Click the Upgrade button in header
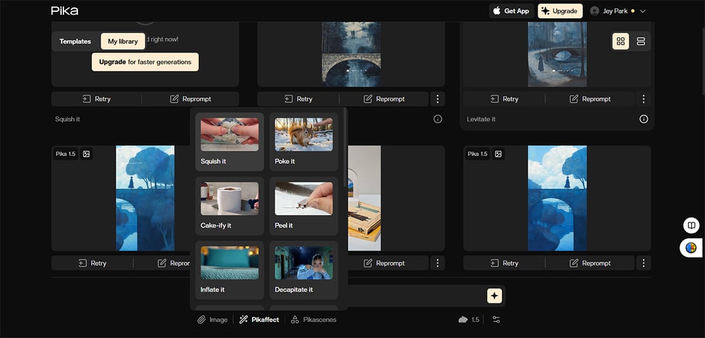This screenshot has height=338, width=705. coord(560,11)
